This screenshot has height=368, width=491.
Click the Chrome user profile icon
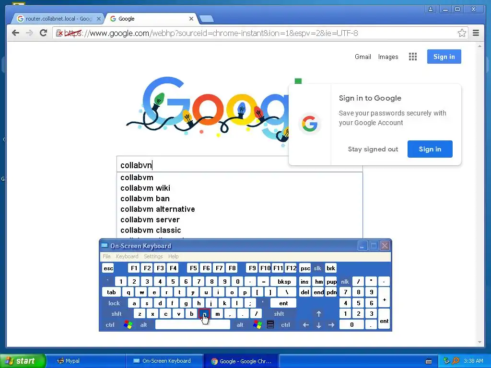(431, 9)
